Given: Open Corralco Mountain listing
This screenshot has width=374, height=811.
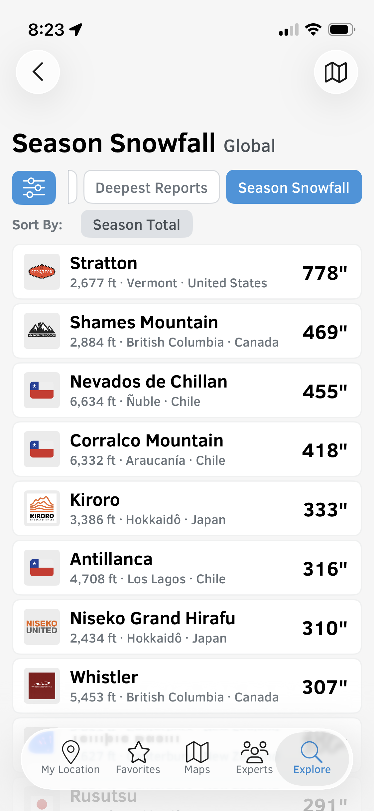Looking at the screenshot, I should tap(187, 449).
